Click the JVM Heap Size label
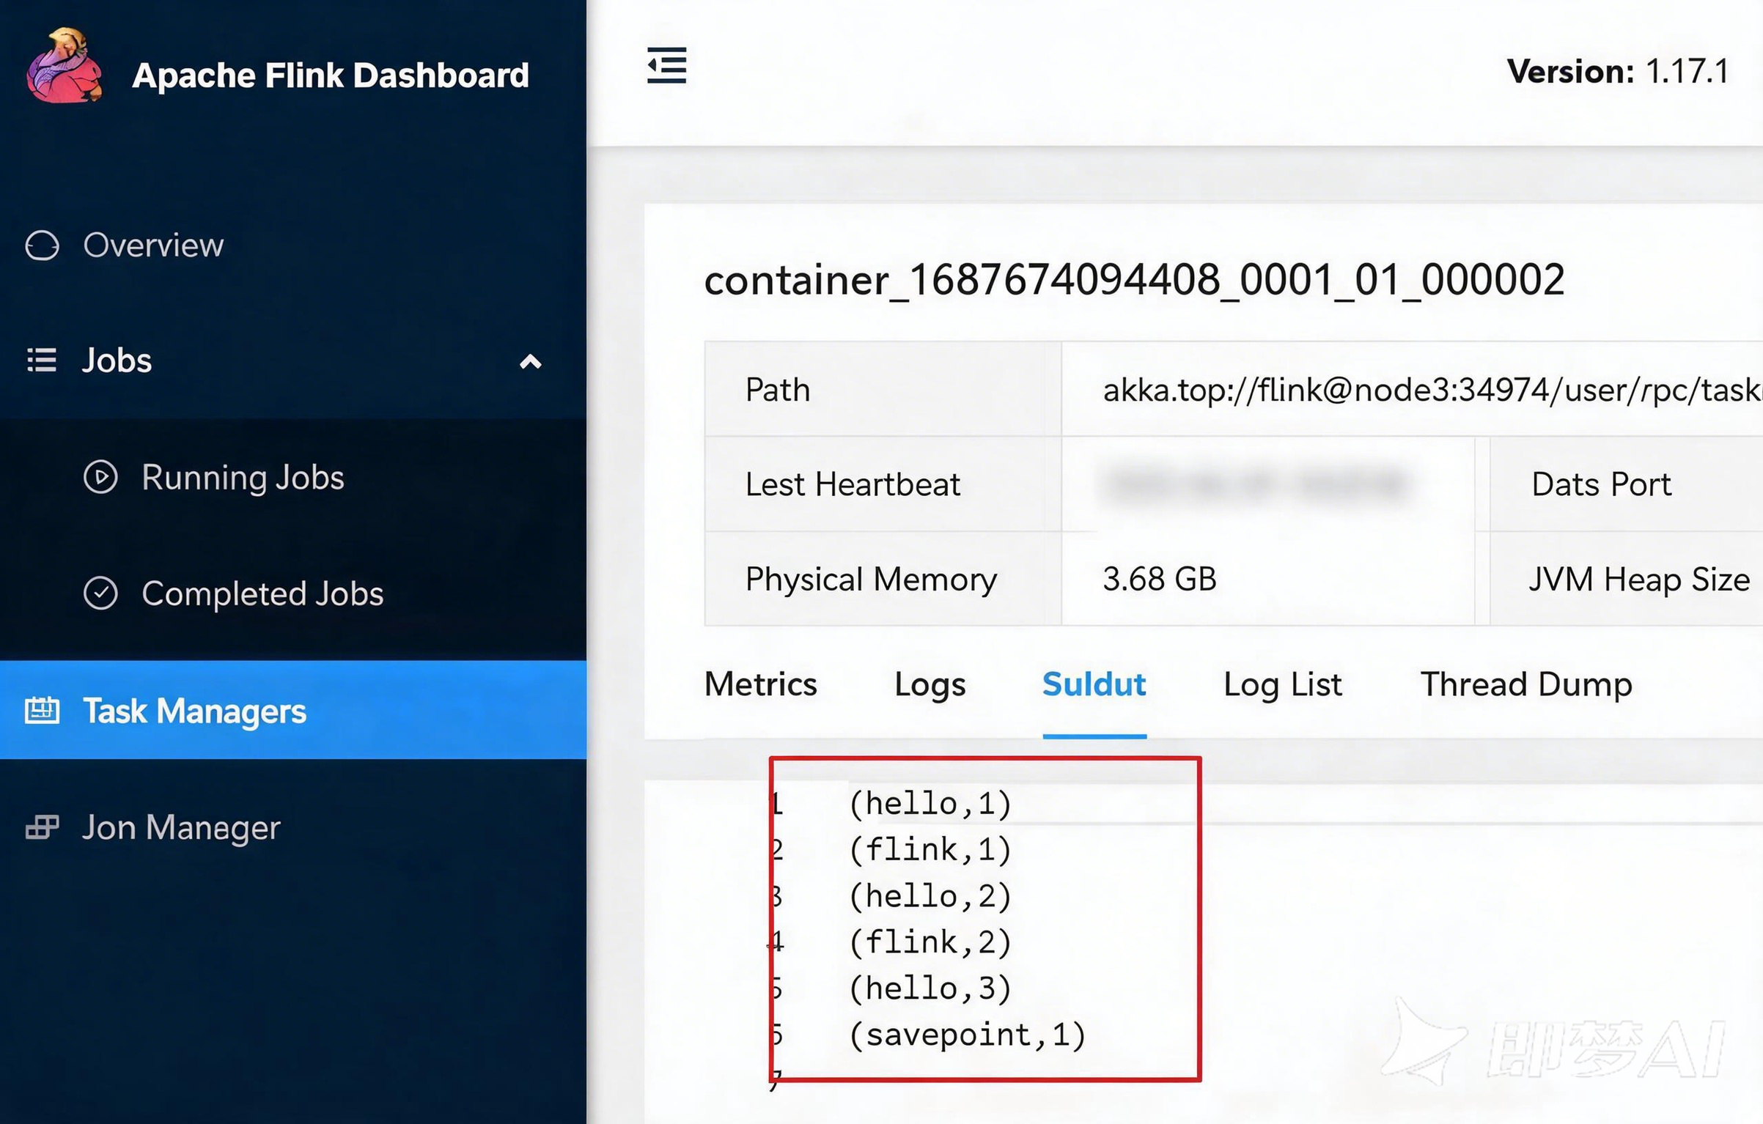 [1639, 580]
